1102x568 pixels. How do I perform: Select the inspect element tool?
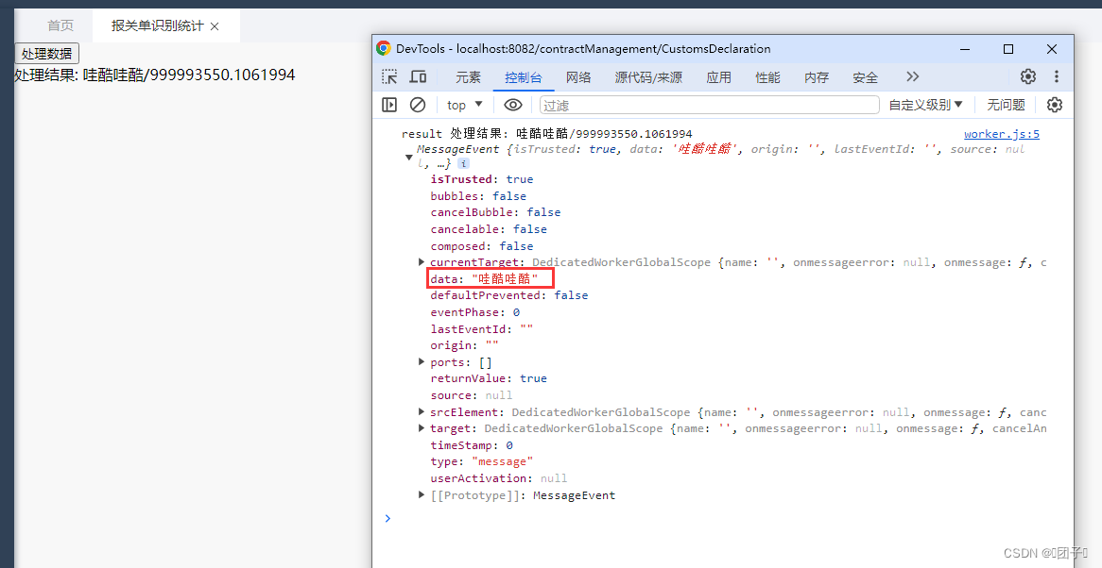coord(389,76)
